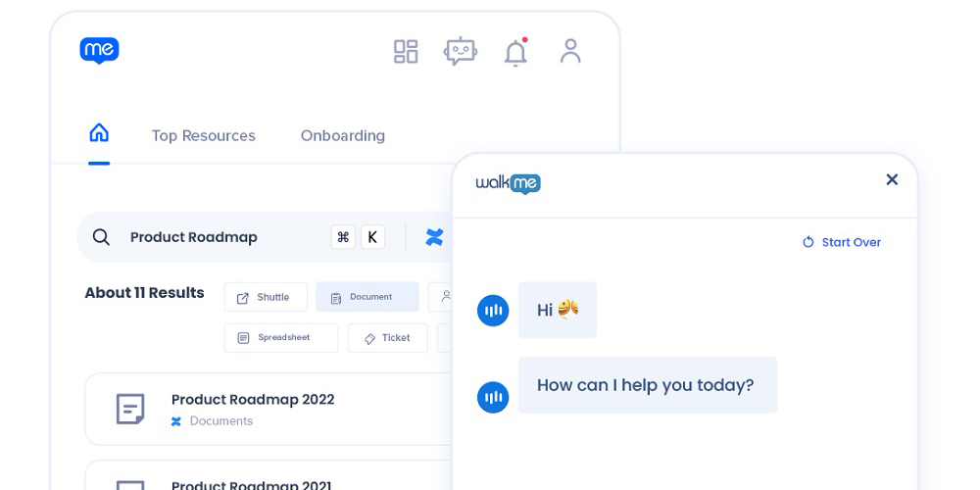980x490 pixels.
Task: Open the chatbot assistant icon
Action: point(460,51)
